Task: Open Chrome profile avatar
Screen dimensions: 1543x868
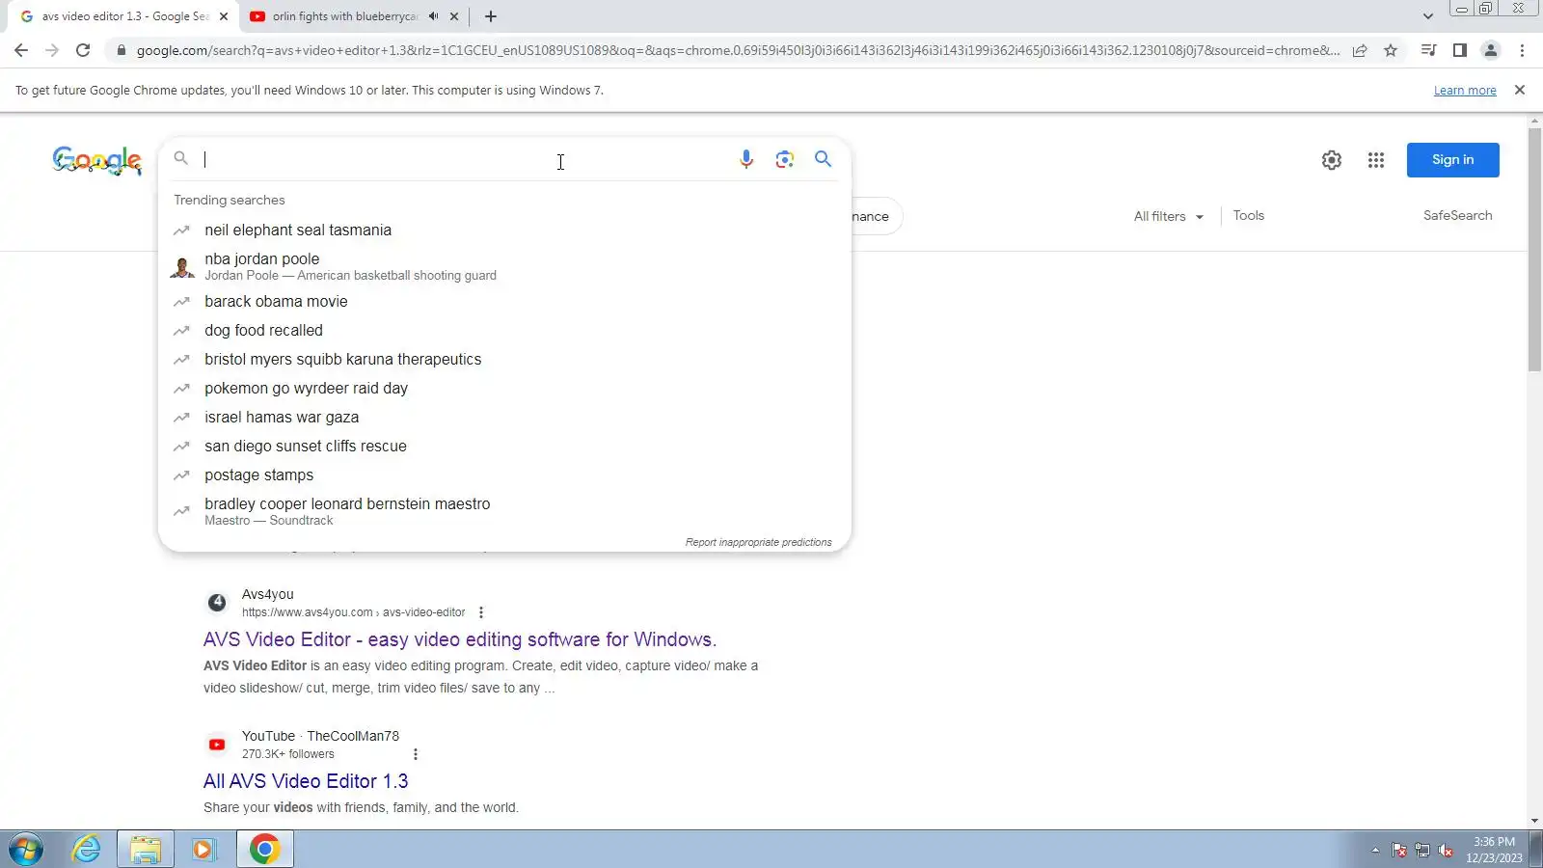Action: (1491, 50)
